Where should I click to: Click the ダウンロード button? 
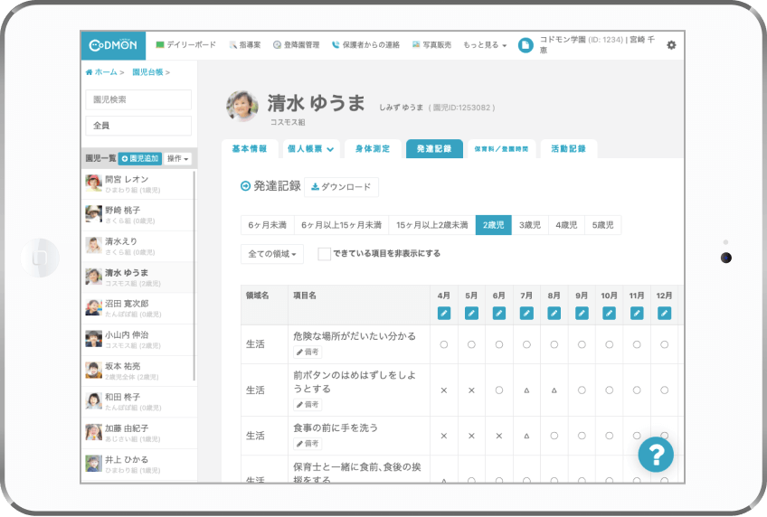point(341,187)
